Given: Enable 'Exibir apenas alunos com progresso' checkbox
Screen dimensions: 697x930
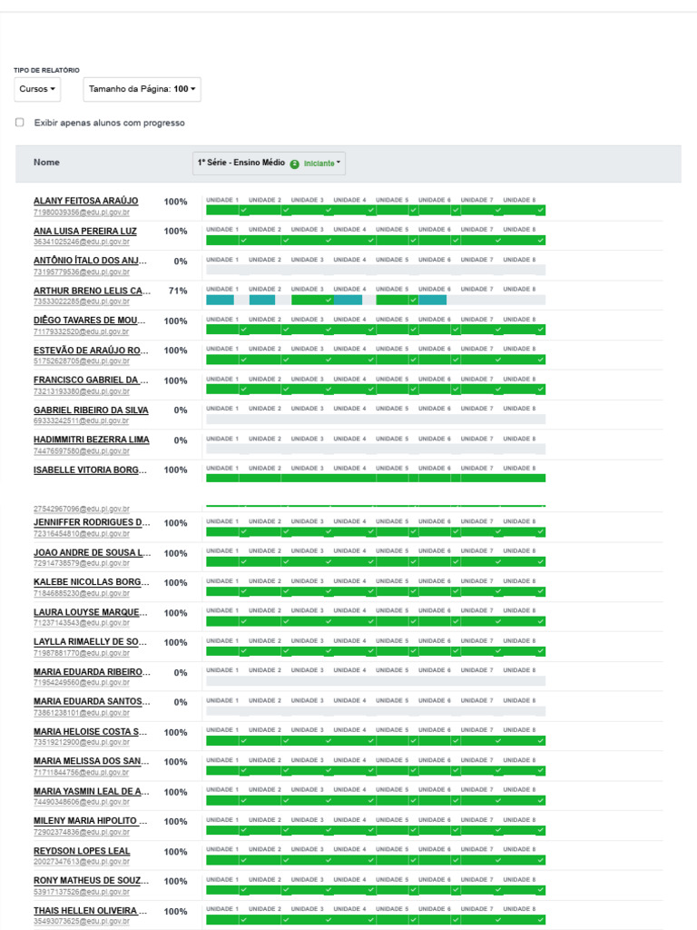Looking at the screenshot, I should 20,123.
